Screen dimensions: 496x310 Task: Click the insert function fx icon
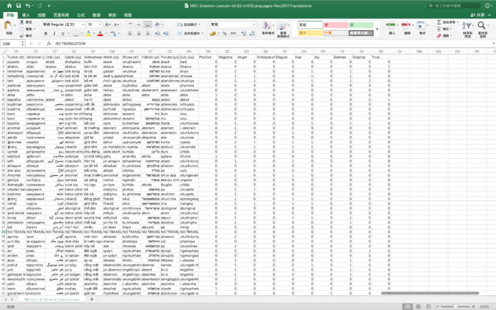pos(49,44)
